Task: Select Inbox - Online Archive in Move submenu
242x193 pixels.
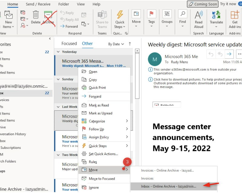Action: [174, 186]
